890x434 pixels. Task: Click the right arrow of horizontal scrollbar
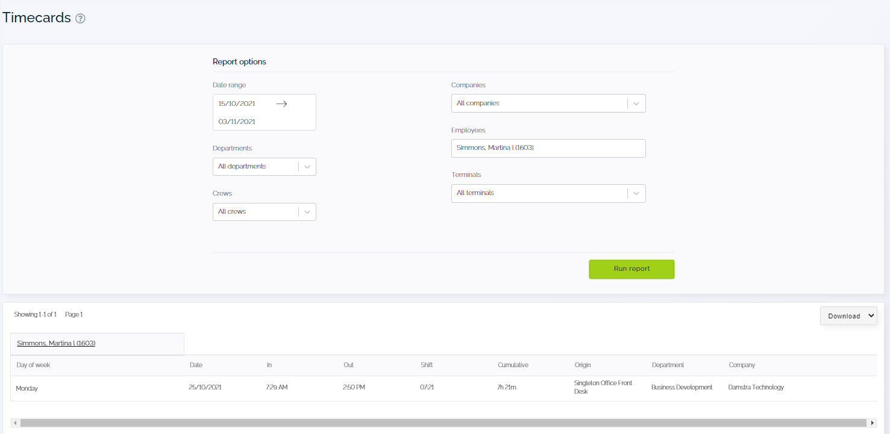(x=872, y=423)
